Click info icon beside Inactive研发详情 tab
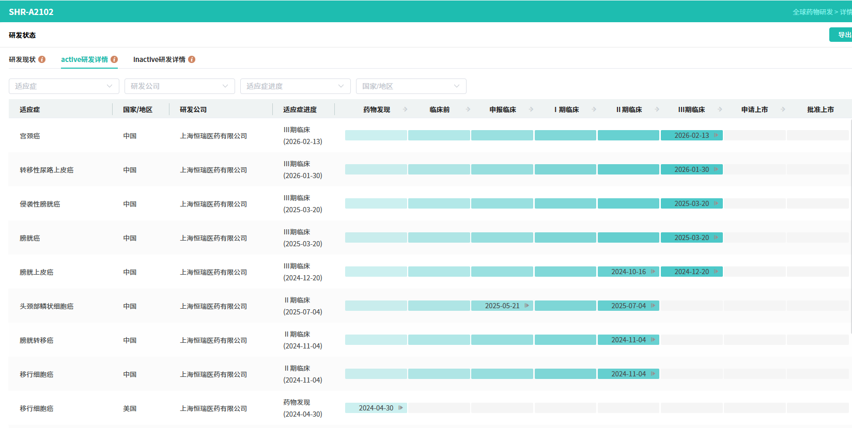The image size is (852, 428). [192, 59]
